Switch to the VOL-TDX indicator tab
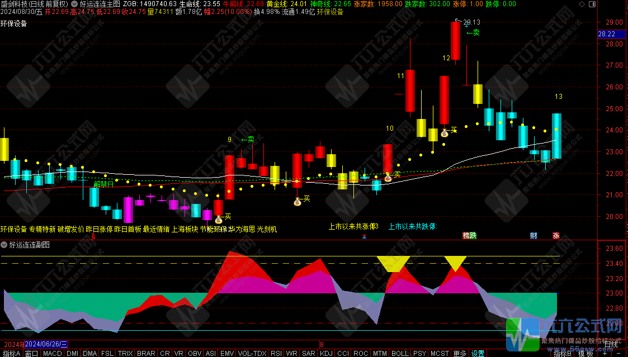The width and height of the screenshot is (628, 357). point(252,354)
